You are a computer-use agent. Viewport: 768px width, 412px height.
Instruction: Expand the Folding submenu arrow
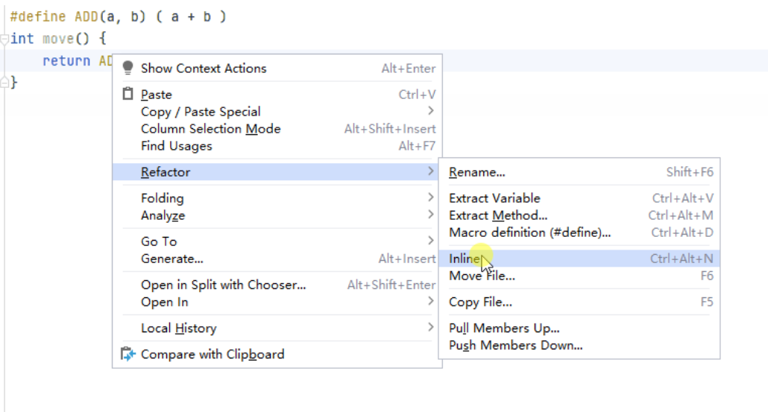[430, 197]
